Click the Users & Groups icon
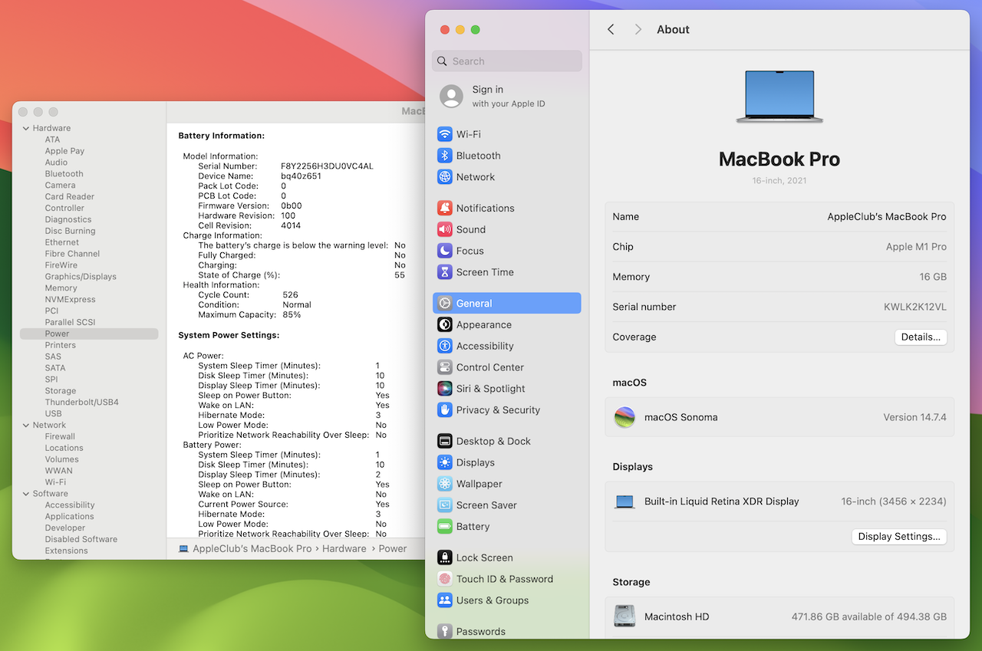Viewport: 982px width, 651px height. pyautogui.click(x=445, y=600)
